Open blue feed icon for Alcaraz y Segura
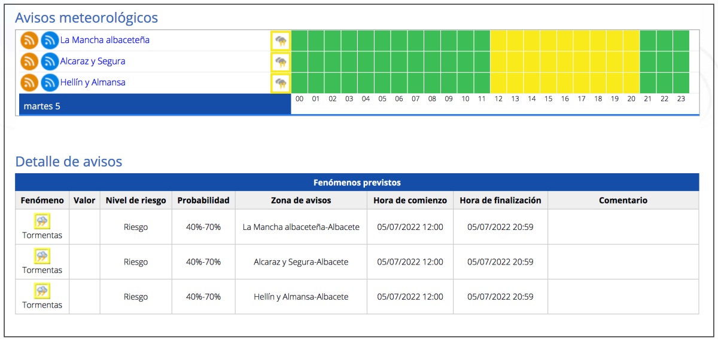This screenshot has height=341, width=718. pos(50,62)
